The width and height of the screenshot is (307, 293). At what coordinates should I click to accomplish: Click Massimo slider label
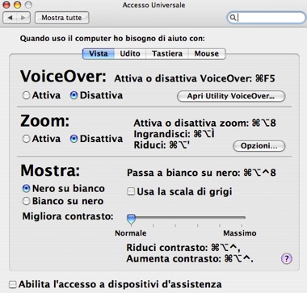pos(240,233)
